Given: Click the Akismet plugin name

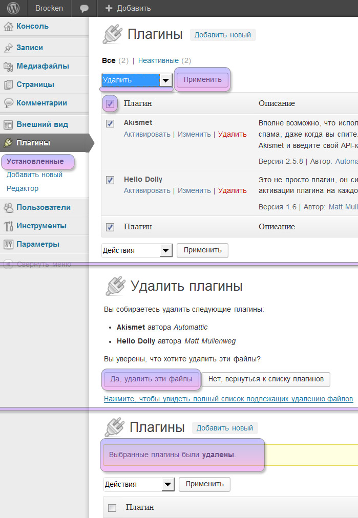Looking at the screenshot, I should (138, 122).
